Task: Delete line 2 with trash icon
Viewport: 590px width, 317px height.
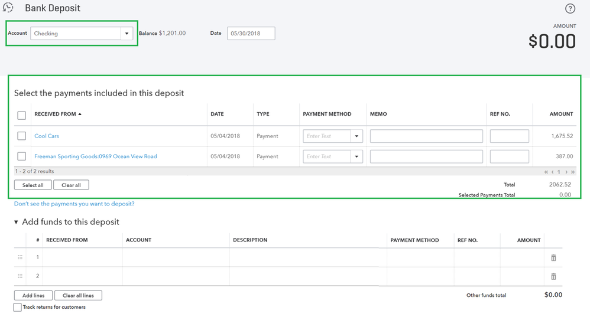Action: tap(553, 276)
